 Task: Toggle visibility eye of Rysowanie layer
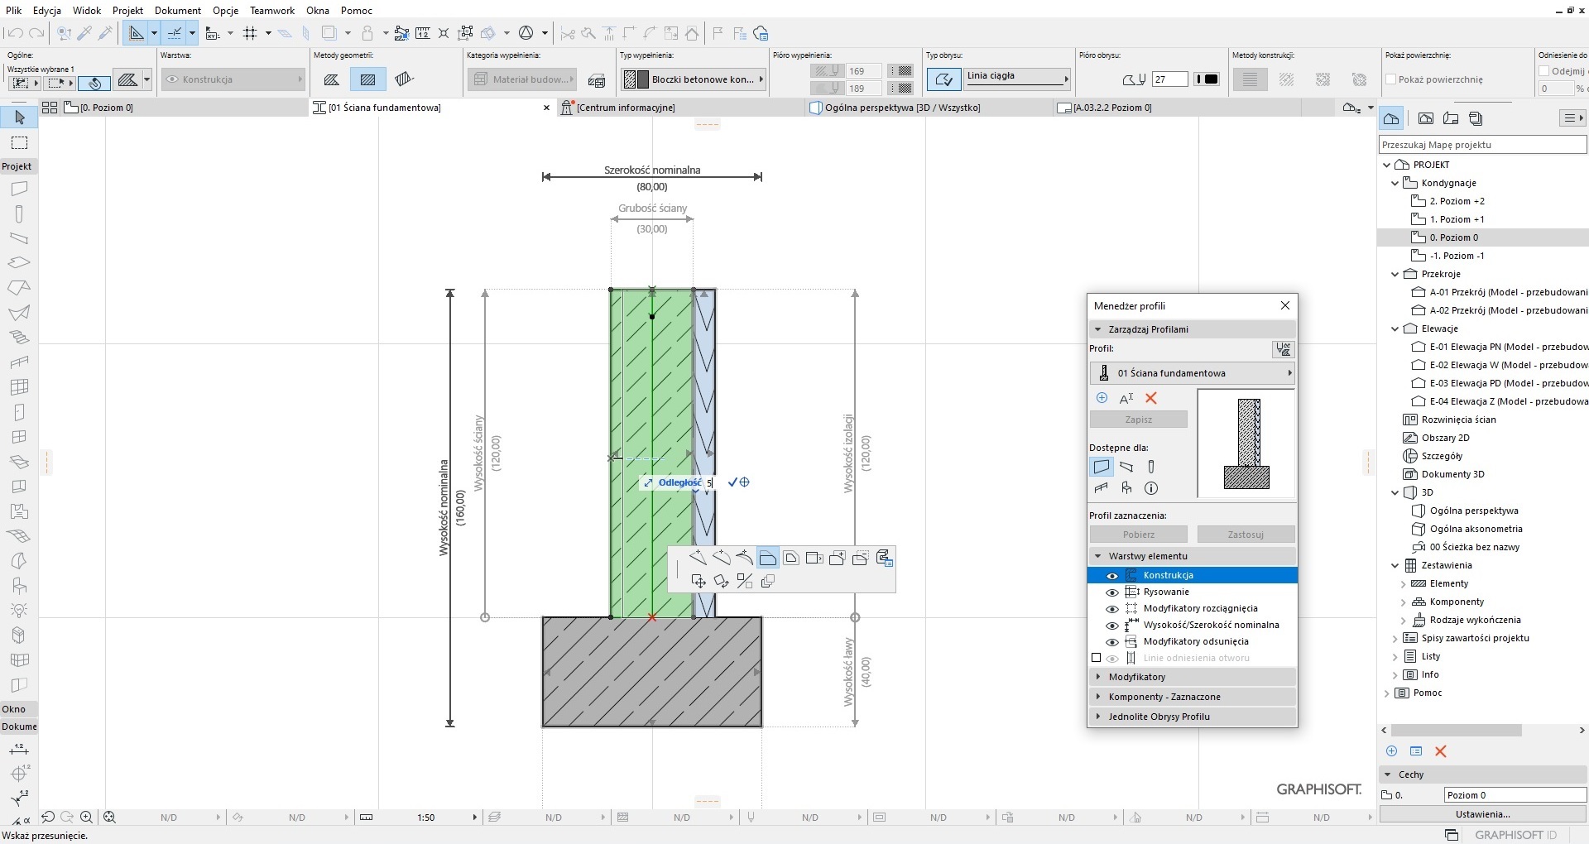1112,592
